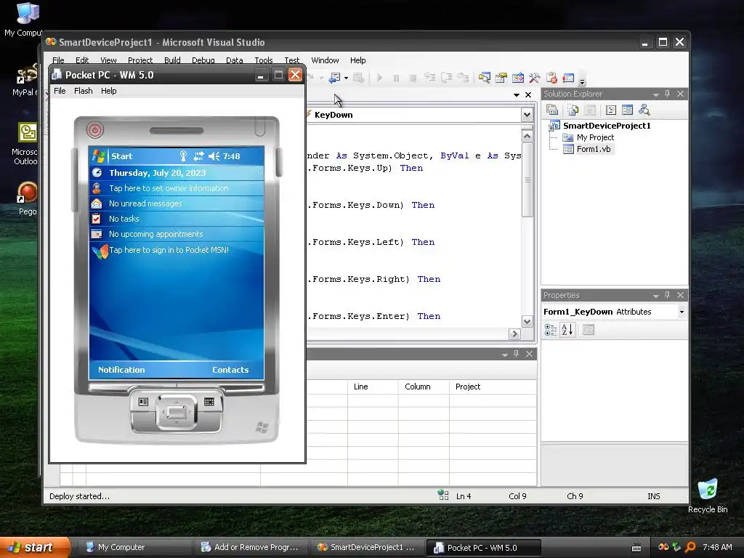Toggle Alphabetical sort in Properties panel
The height and width of the screenshot is (558, 744).
[x=567, y=329]
